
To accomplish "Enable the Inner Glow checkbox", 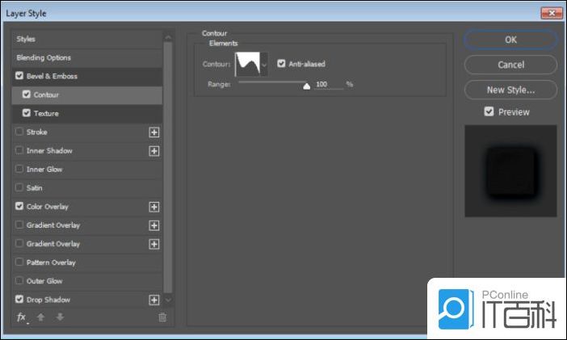I will point(19,169).
